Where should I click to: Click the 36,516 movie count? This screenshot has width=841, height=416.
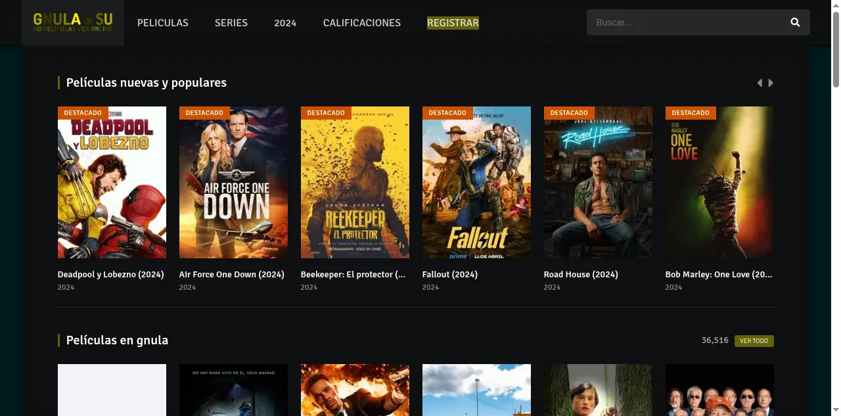(715, 340)
